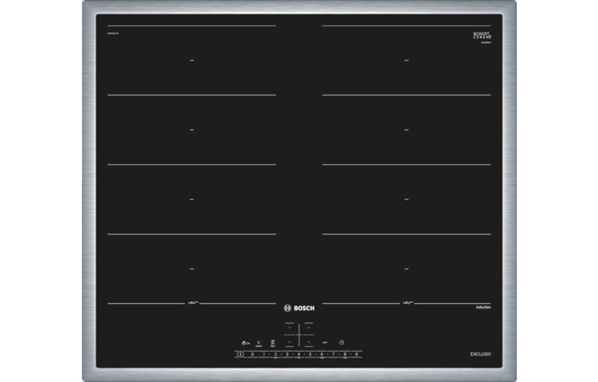Set power level to 9 on slider
This screenshot has width=598, height=382.
tap(356, 355)
